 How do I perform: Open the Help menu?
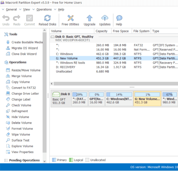61,10
